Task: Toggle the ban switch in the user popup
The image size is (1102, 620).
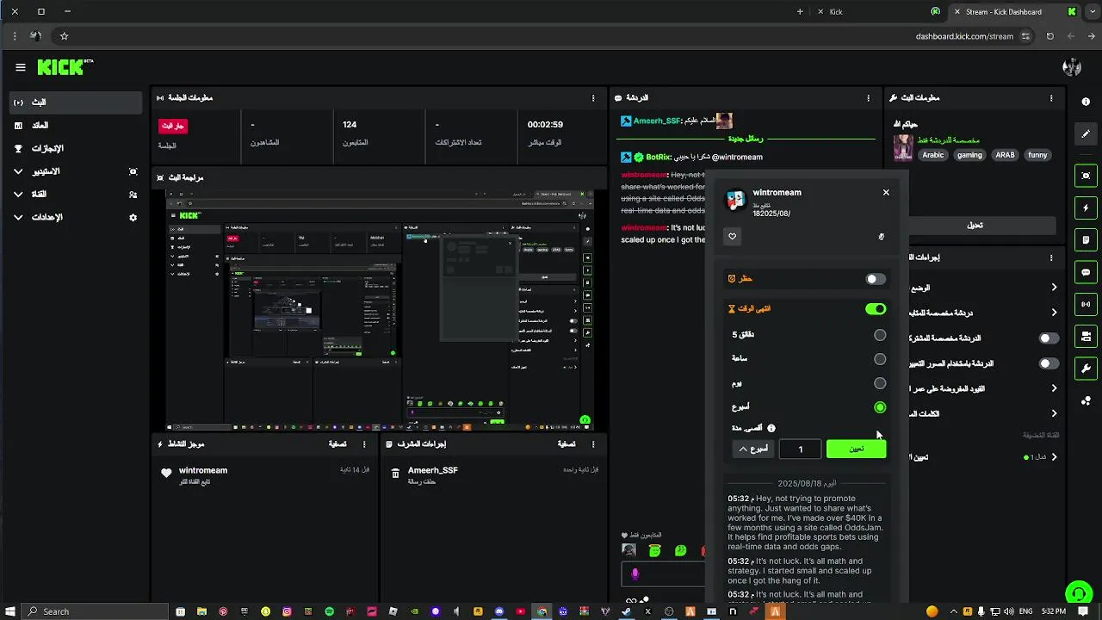Action: tap(876, 279)
